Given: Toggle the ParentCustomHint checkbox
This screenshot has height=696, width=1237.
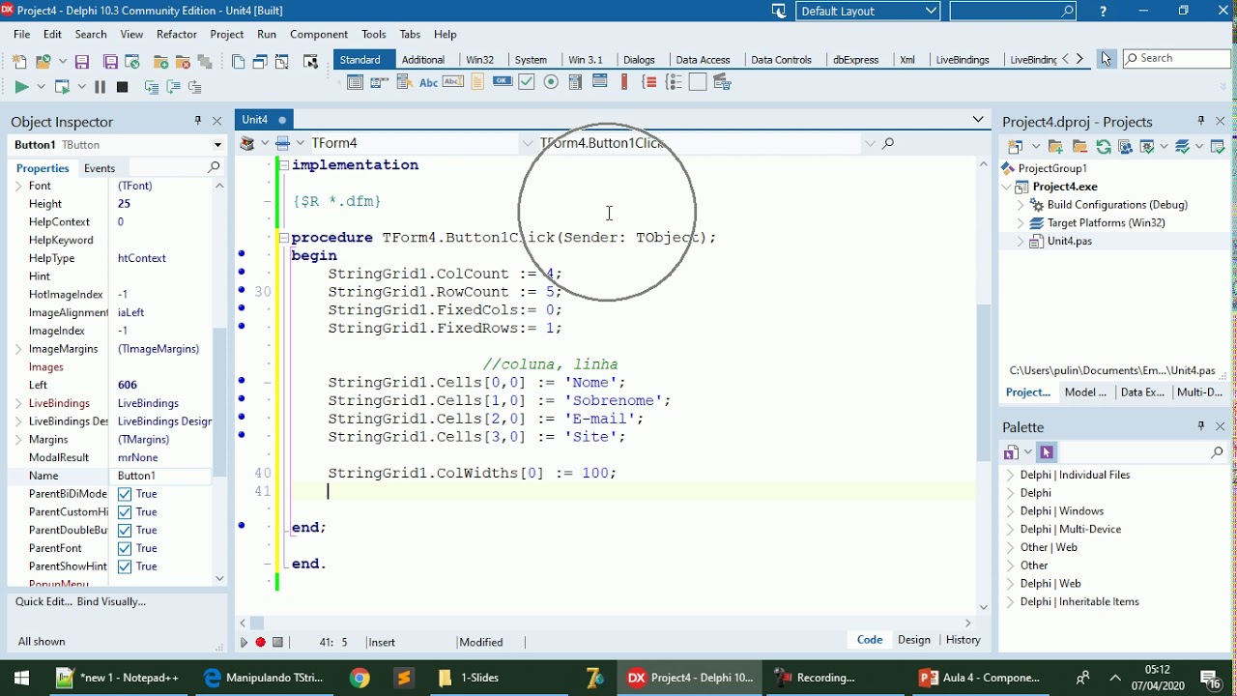Looking at the screenshot, I should tap(125, 512).
